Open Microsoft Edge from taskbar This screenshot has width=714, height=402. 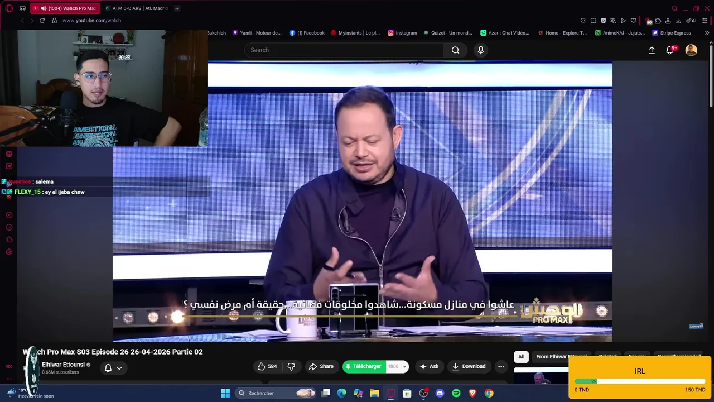coord(342,393)
